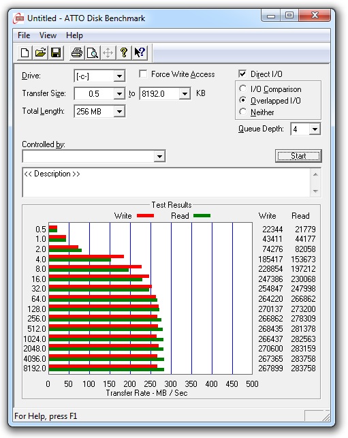The height and width of the screenshot is (438, 348).
Task: Save results with the floppy disk icon
Action: pyautogui.click(x=56, y=52)
